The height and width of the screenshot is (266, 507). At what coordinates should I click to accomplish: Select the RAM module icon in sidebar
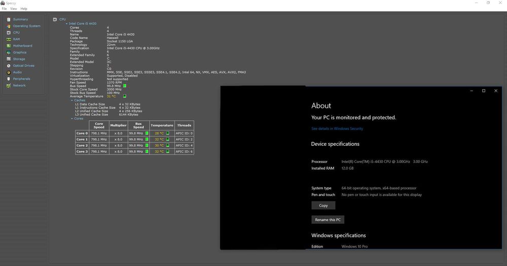point(9,39)
